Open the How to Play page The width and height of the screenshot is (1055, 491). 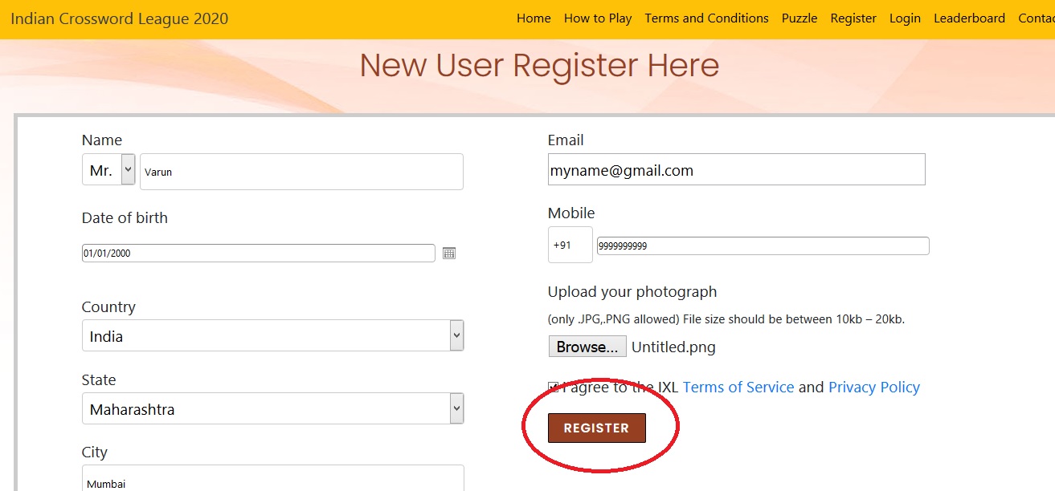[598, 18]
